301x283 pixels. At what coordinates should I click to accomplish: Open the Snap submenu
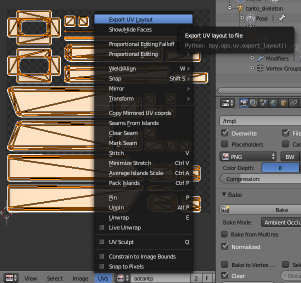[x=143, y=78]
